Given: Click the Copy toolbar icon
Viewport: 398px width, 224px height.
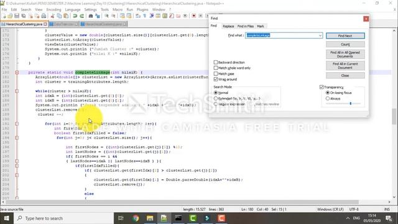Looking at the screenshot, I should tap(59, 16).
